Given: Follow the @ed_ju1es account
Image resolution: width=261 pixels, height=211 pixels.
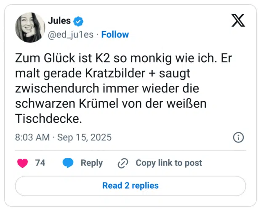Looking at the screenshot, I should point(115,34).
